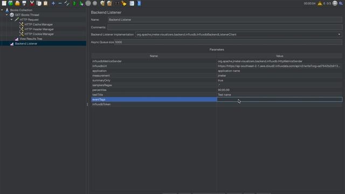Viewport: 345px width, 194px height.
Task: Collapse the Books Collection tree node
Action: 2,10
